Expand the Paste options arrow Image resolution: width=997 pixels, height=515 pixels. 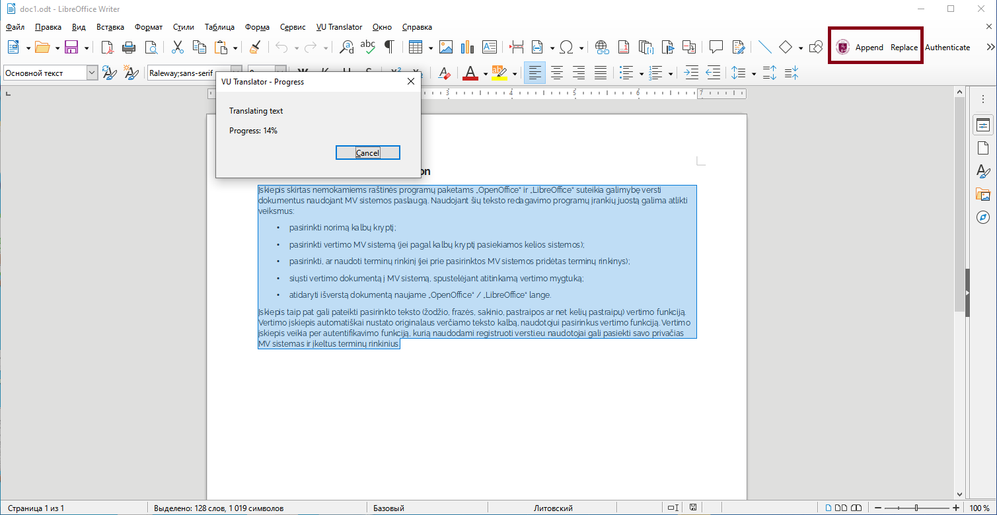point(235,48)
